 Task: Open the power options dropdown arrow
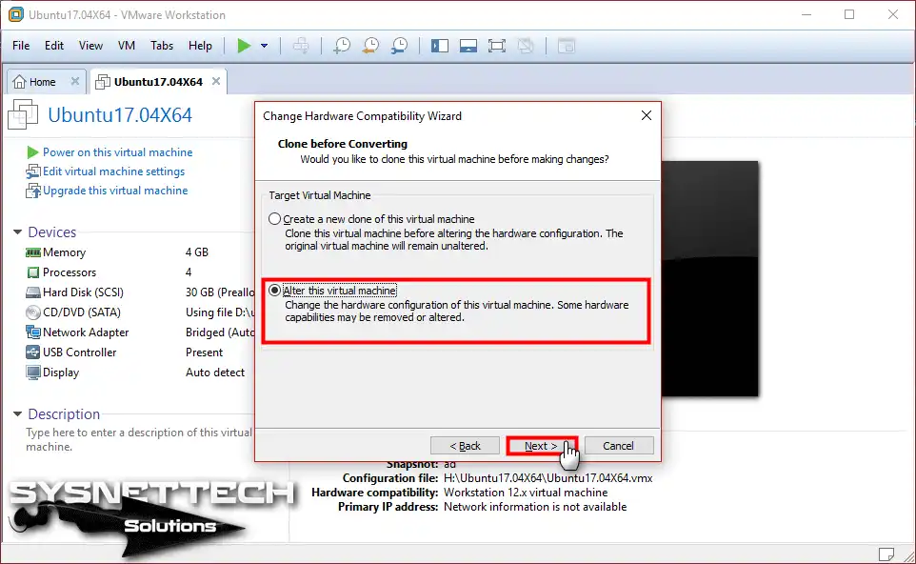tap(264, 46)
